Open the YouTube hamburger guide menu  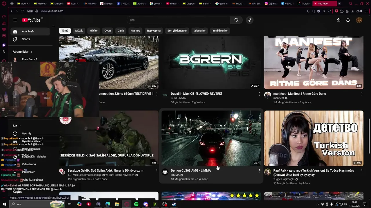(x=15, y=20)
